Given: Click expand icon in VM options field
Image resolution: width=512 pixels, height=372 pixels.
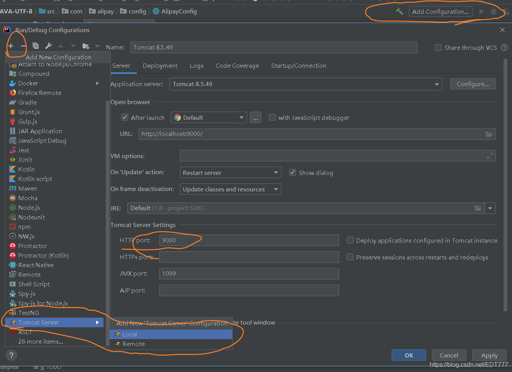Looking at the screenshot, I should coord(490,156).
